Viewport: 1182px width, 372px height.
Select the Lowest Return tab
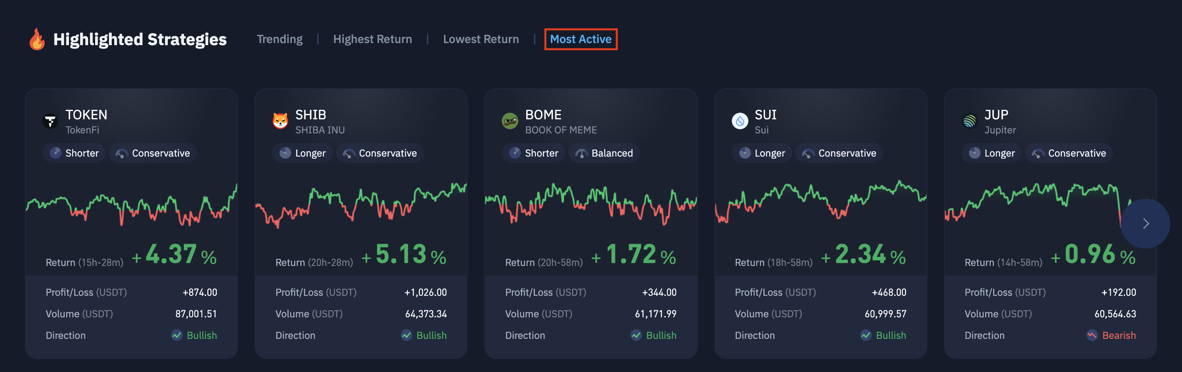(x=481, y=39)
